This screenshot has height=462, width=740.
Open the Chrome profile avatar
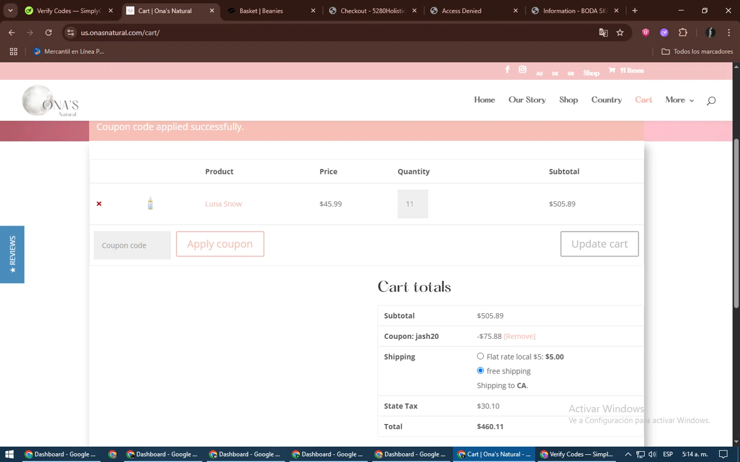pyautogui.click(x=710, y=33)
